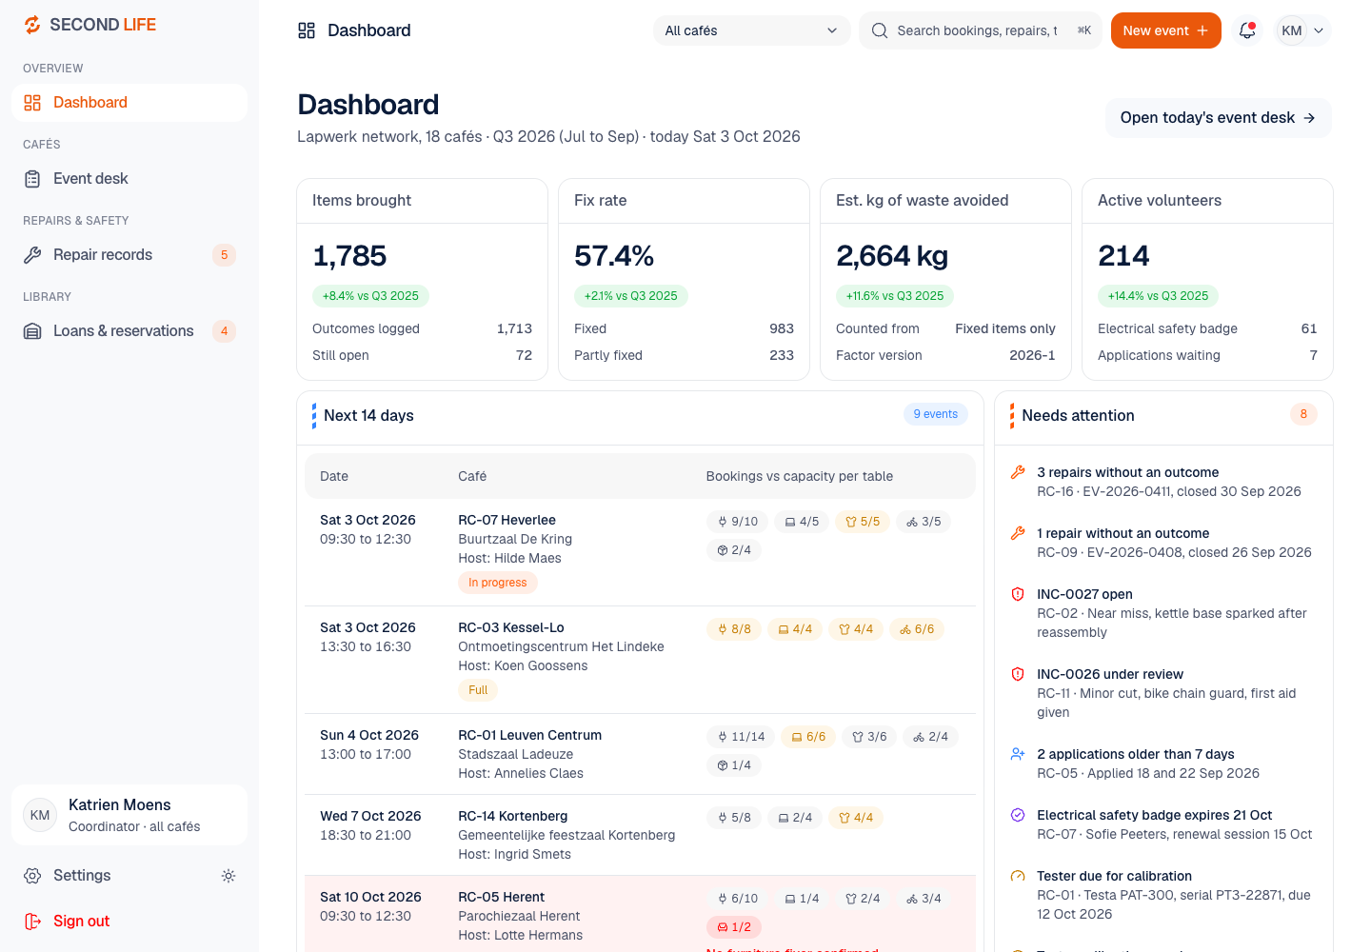Click the Full status tag
This screenshot has height=952, width=1371.
478,690
